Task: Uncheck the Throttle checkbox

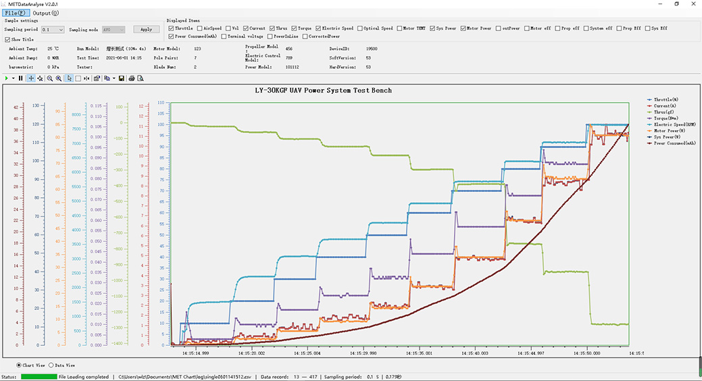Action: (170, 28)
